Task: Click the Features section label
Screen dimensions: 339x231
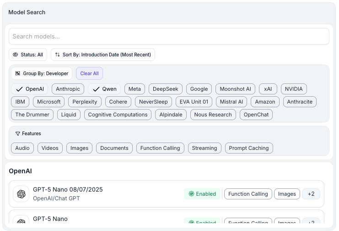Action: click(32, 133)
